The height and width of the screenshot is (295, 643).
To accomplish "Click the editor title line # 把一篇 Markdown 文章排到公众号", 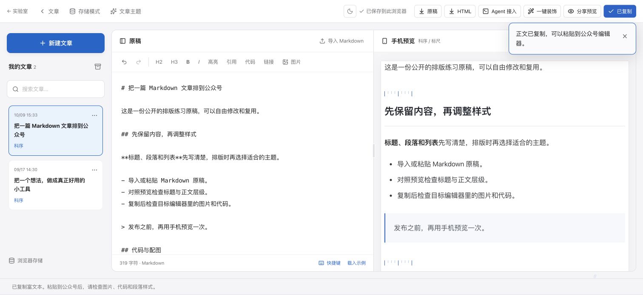I will 172,88.
